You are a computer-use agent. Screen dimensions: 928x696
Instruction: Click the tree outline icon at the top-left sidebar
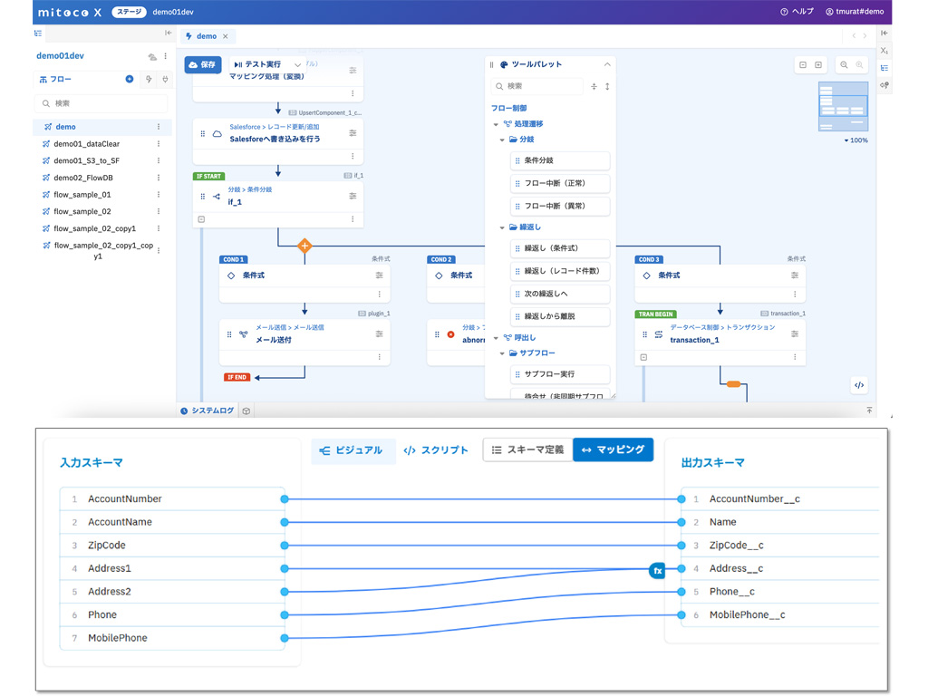pos(37,33)
